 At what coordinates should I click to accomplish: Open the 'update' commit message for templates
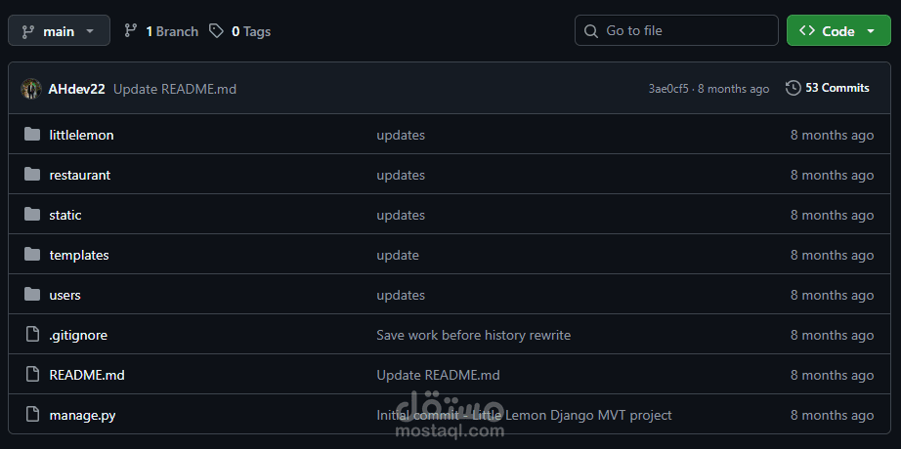(x=398, y=255)
